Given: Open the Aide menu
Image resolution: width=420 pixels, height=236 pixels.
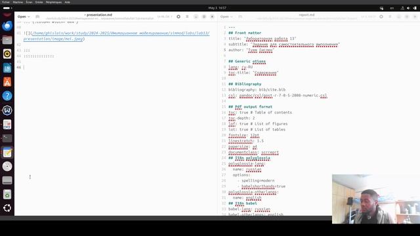Looking at the screenshot, I should [x=67, y=2].
